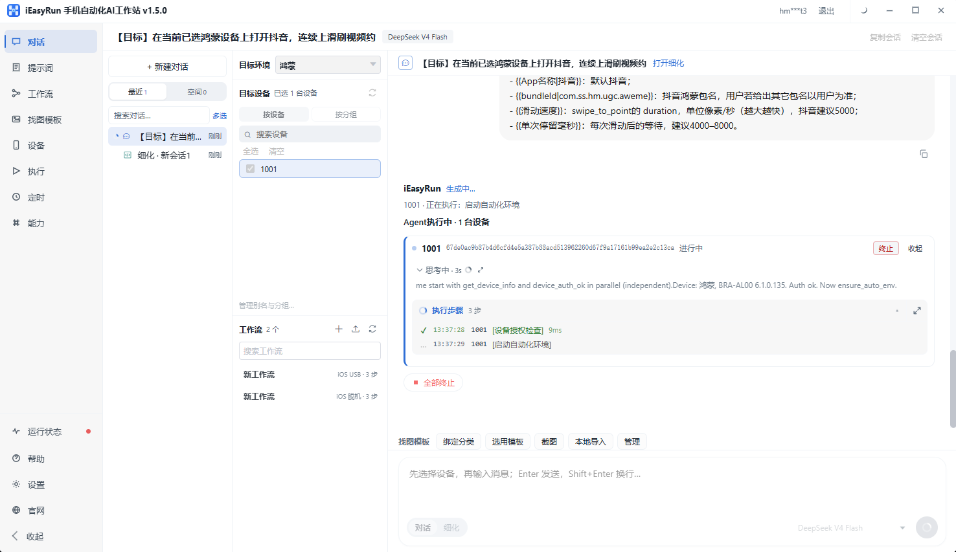Open 设置 from the sidebar

[x=51, y=485]
